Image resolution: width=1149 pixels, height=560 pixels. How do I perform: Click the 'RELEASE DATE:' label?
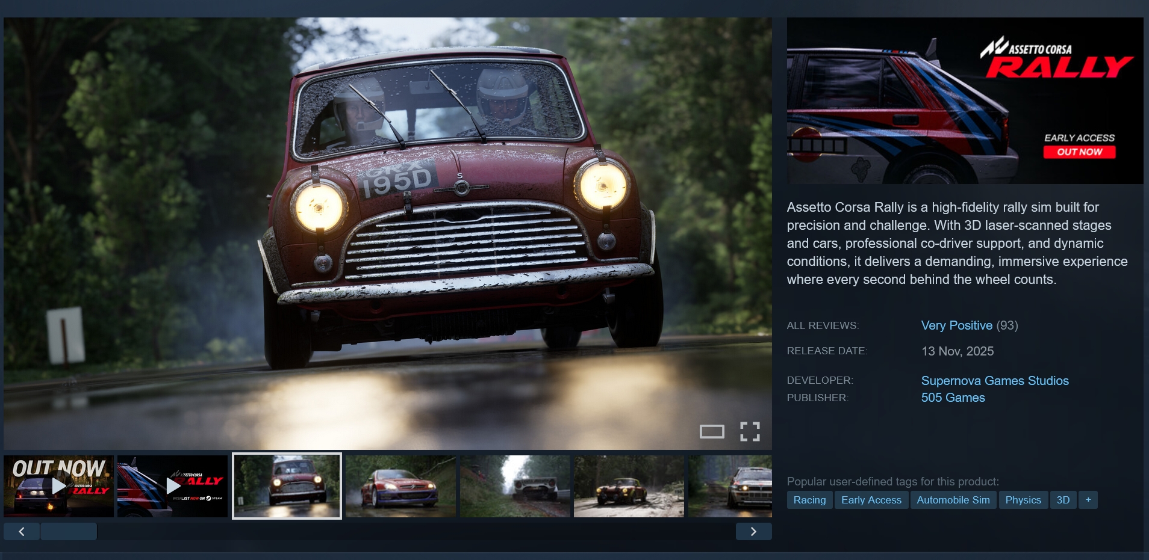coord(827,351)
